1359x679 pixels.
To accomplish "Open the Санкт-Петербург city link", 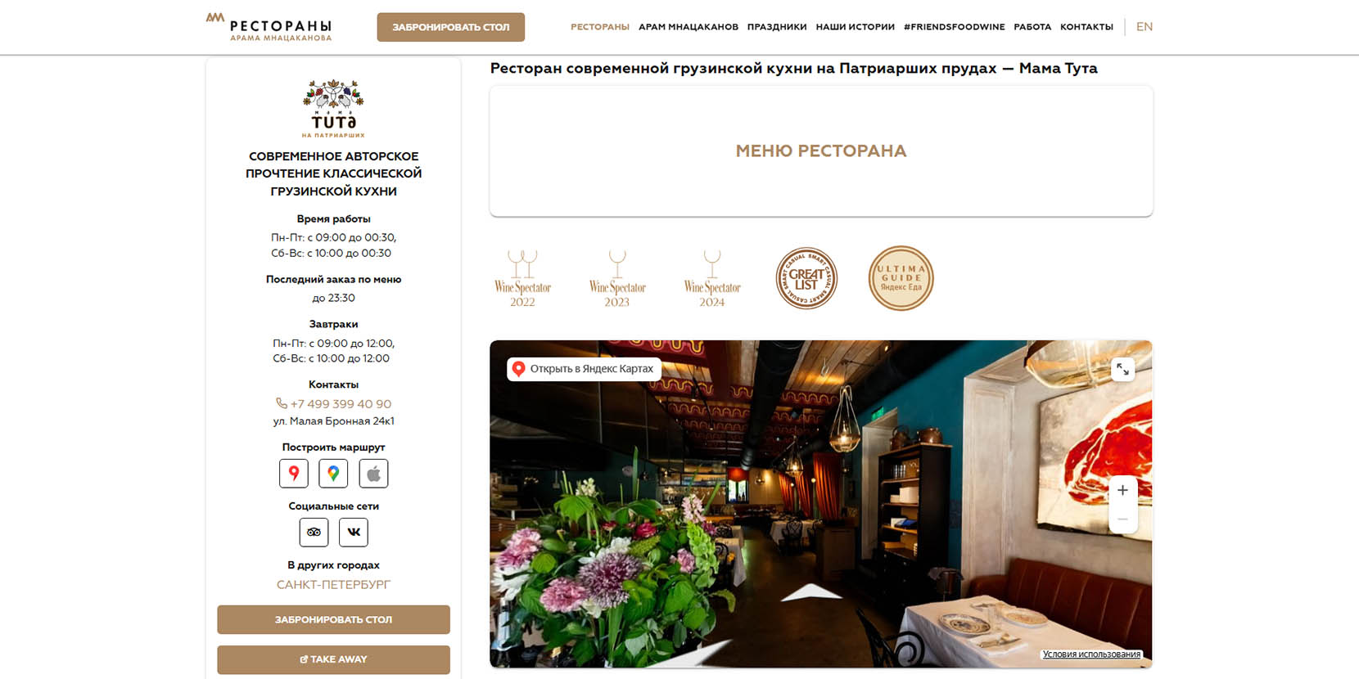I will click(333, 585).
